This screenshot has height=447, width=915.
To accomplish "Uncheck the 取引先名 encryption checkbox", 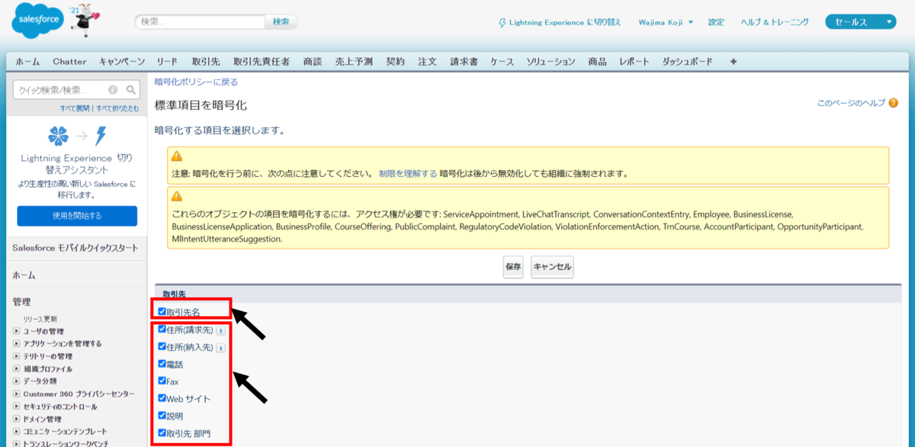I will click(161, 311).
